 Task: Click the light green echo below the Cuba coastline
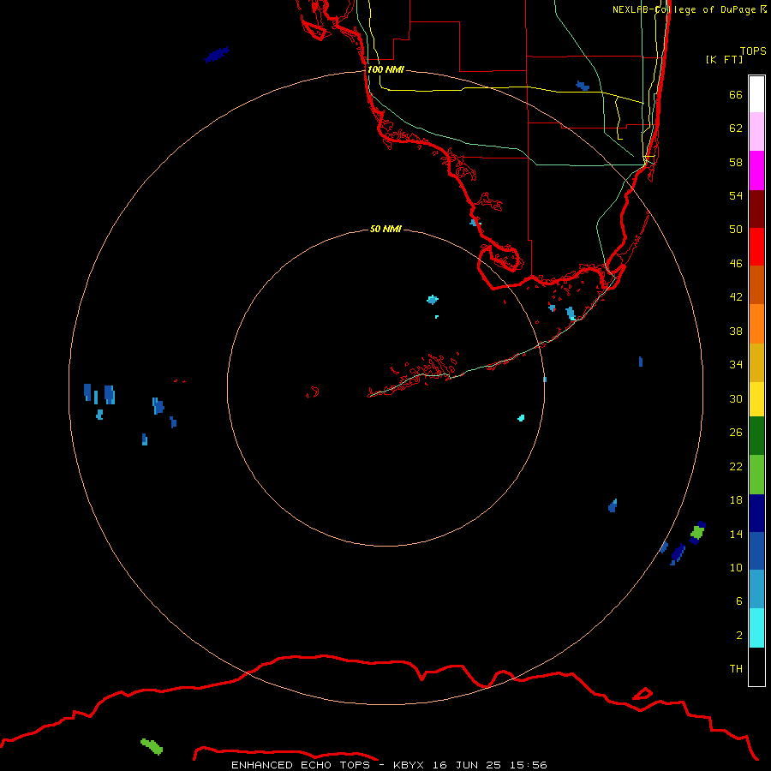(152, 746)
